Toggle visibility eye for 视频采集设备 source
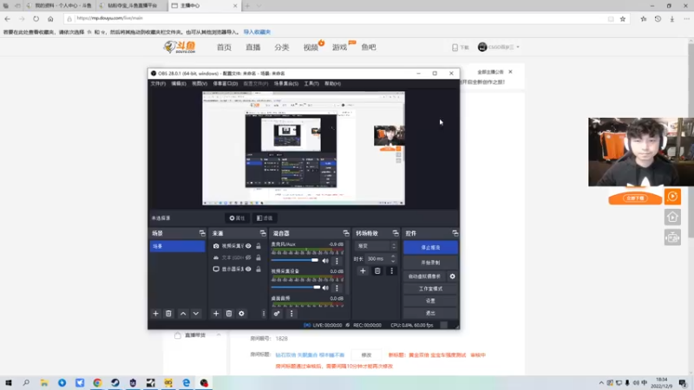The image size is (694, 390). [248, 246]
